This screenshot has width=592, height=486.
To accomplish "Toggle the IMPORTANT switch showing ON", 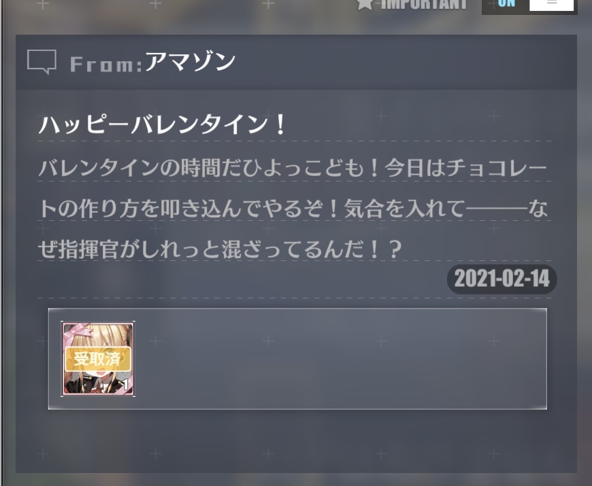I will pos(529,5).
